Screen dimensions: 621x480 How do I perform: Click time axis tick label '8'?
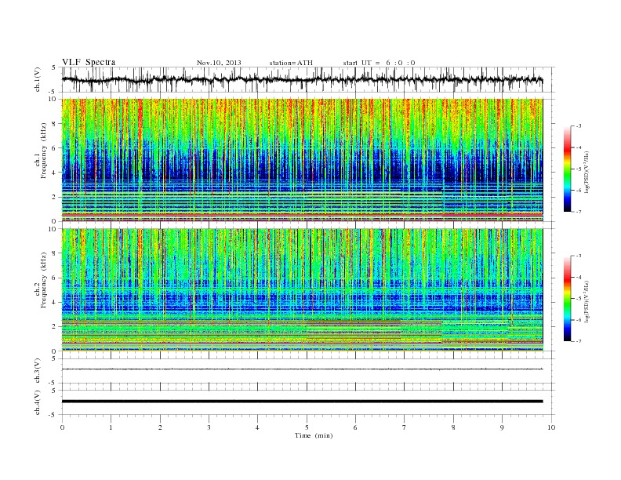click(x=453, y=427)
